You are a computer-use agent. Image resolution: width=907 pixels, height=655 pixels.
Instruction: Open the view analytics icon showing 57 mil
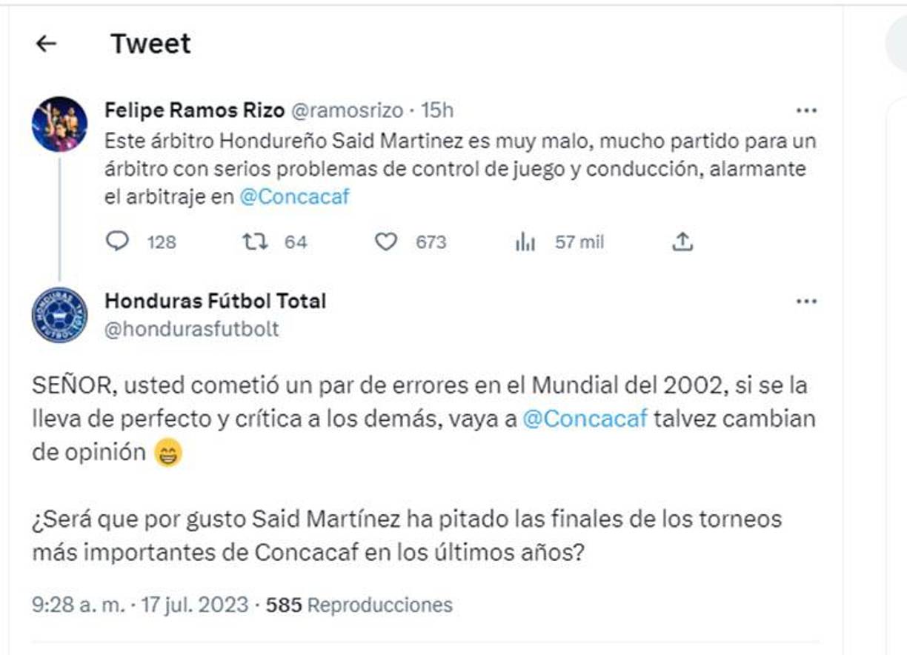click(x=526, y=241)
